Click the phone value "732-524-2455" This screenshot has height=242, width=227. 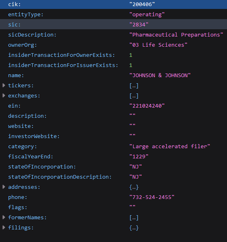point(152,197)
